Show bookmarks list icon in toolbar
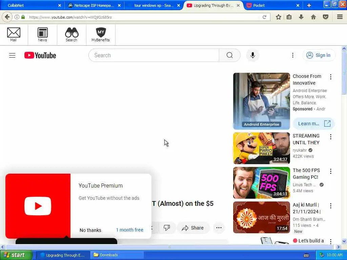The image size is (347, 260). coord(289,17)
